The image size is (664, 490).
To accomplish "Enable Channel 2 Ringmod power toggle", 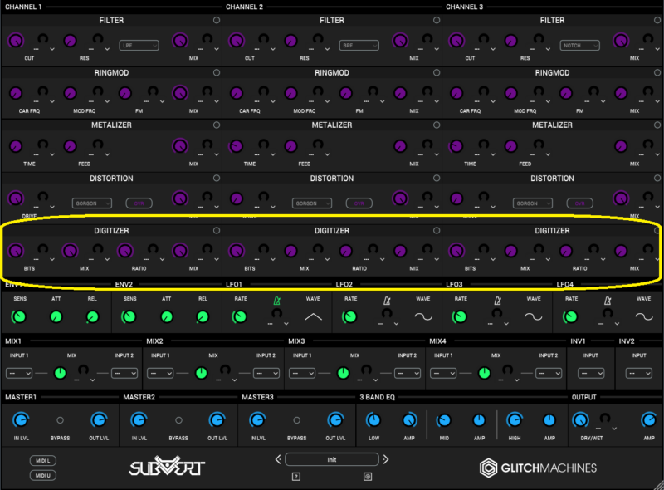I will 437,73.
